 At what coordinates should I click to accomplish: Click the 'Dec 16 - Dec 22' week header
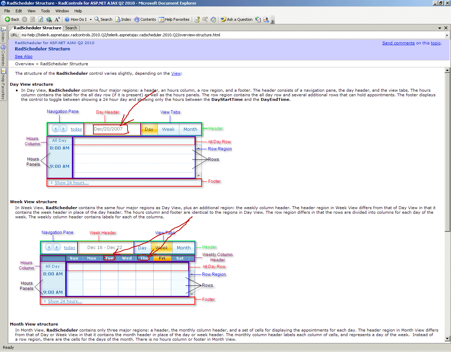click(105, 248)
